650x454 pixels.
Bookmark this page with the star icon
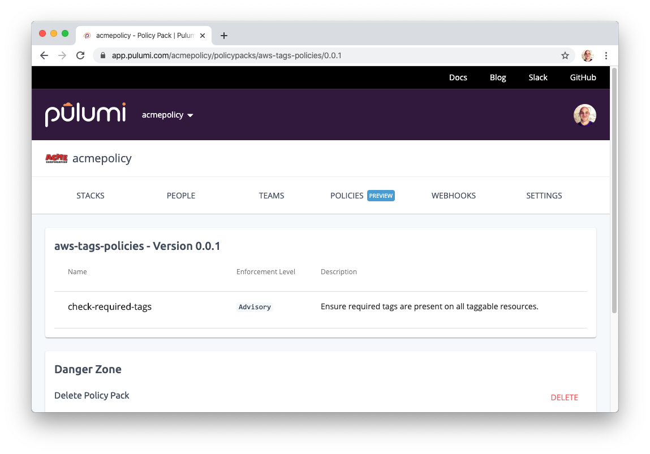[565, 55]
